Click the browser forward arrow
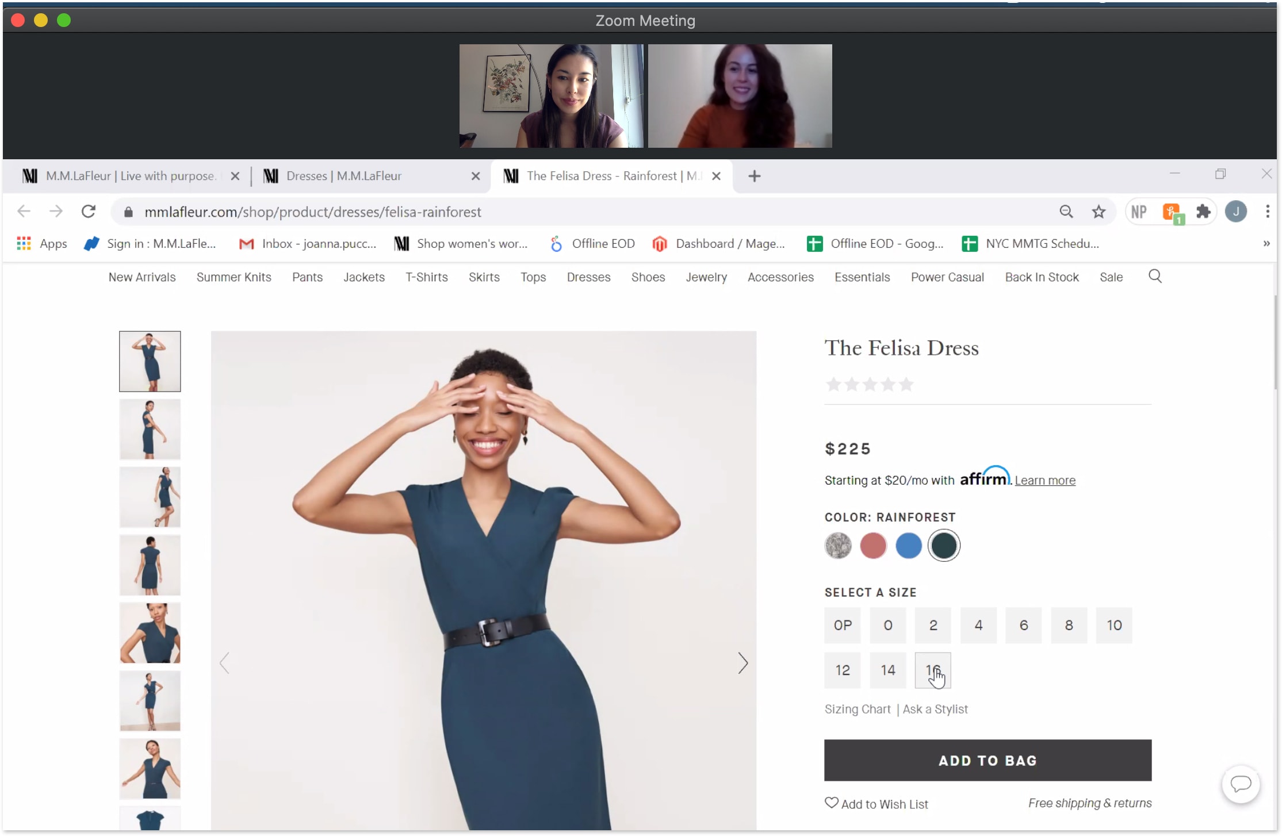 click(56, 212)
